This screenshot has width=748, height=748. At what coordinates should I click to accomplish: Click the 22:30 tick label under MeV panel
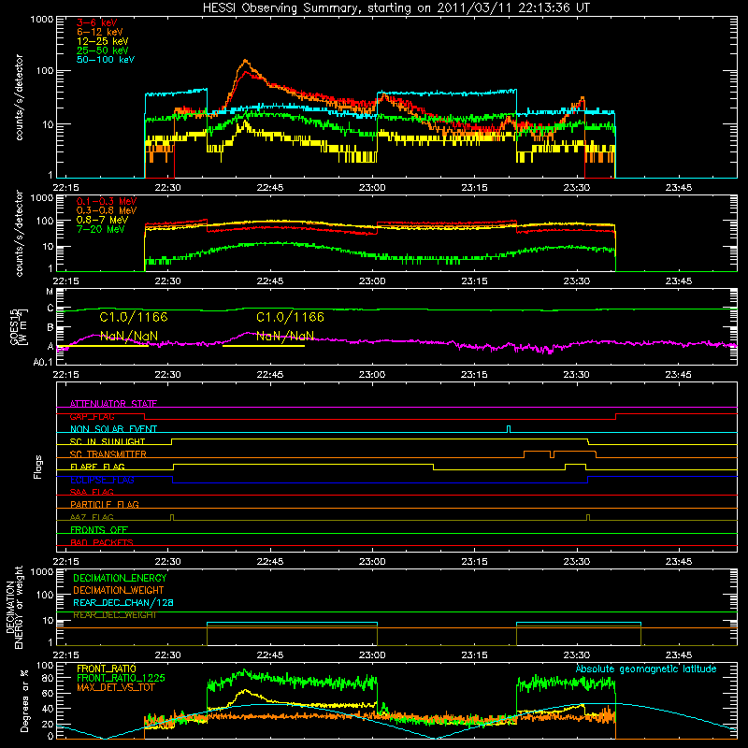click(168, 281)
